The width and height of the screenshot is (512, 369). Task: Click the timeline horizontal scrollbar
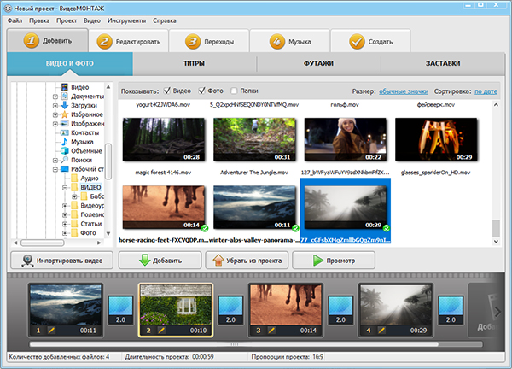(x=235, y=344)
